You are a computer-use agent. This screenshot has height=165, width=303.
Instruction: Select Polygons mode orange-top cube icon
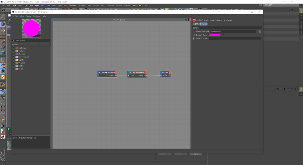[x=3, y=53]
